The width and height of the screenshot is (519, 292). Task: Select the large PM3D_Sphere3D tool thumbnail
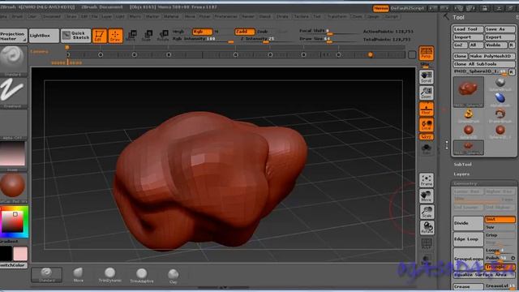click(469, 92)
